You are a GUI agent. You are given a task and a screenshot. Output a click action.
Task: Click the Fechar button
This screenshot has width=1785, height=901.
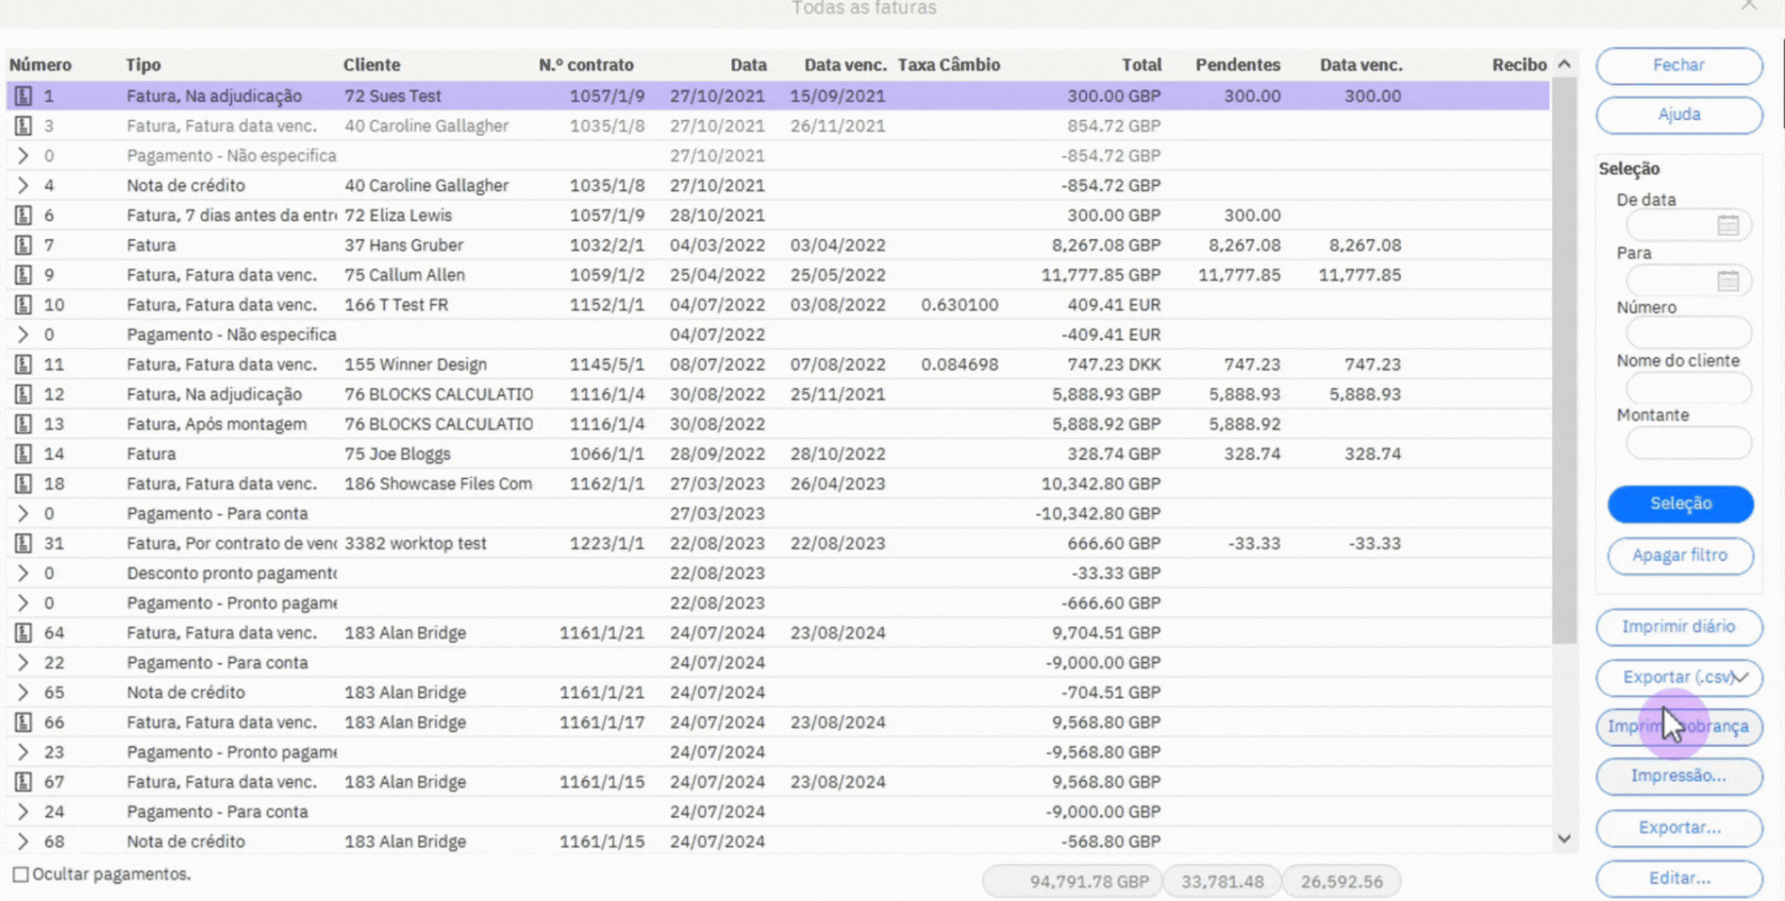click(1679, 65)
